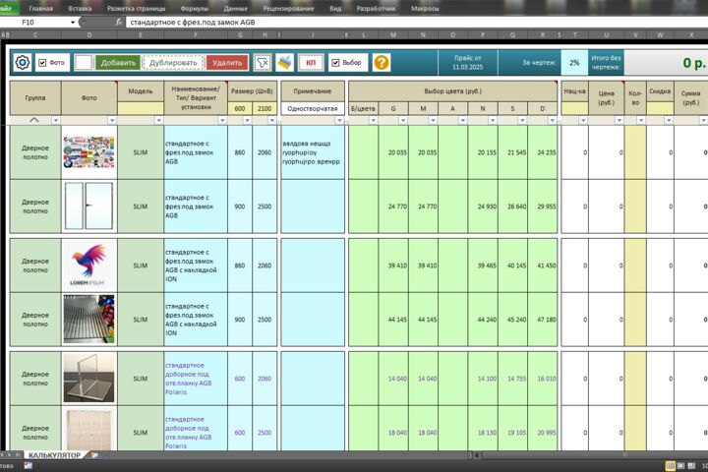This screenshot has height=472, width=708.
Task: Click the 2% drawing percentage cell
Action: coord(574,62)
